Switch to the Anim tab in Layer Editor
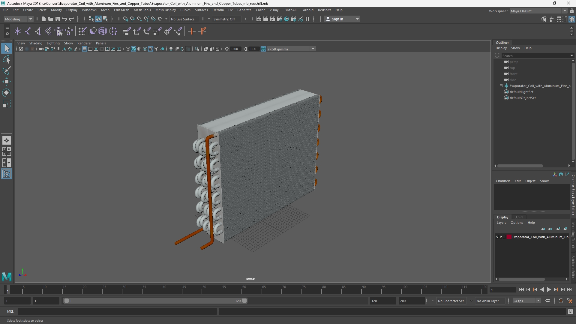This screenshot has height=324, width=576. click(519, 217)
